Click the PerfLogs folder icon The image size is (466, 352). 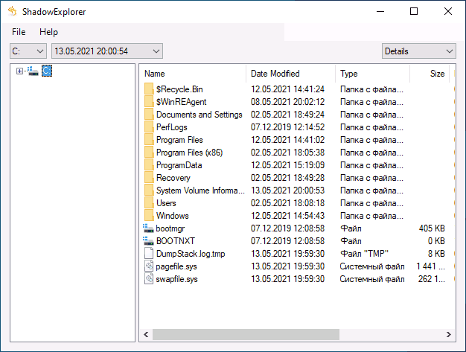(x=149, y=127)
